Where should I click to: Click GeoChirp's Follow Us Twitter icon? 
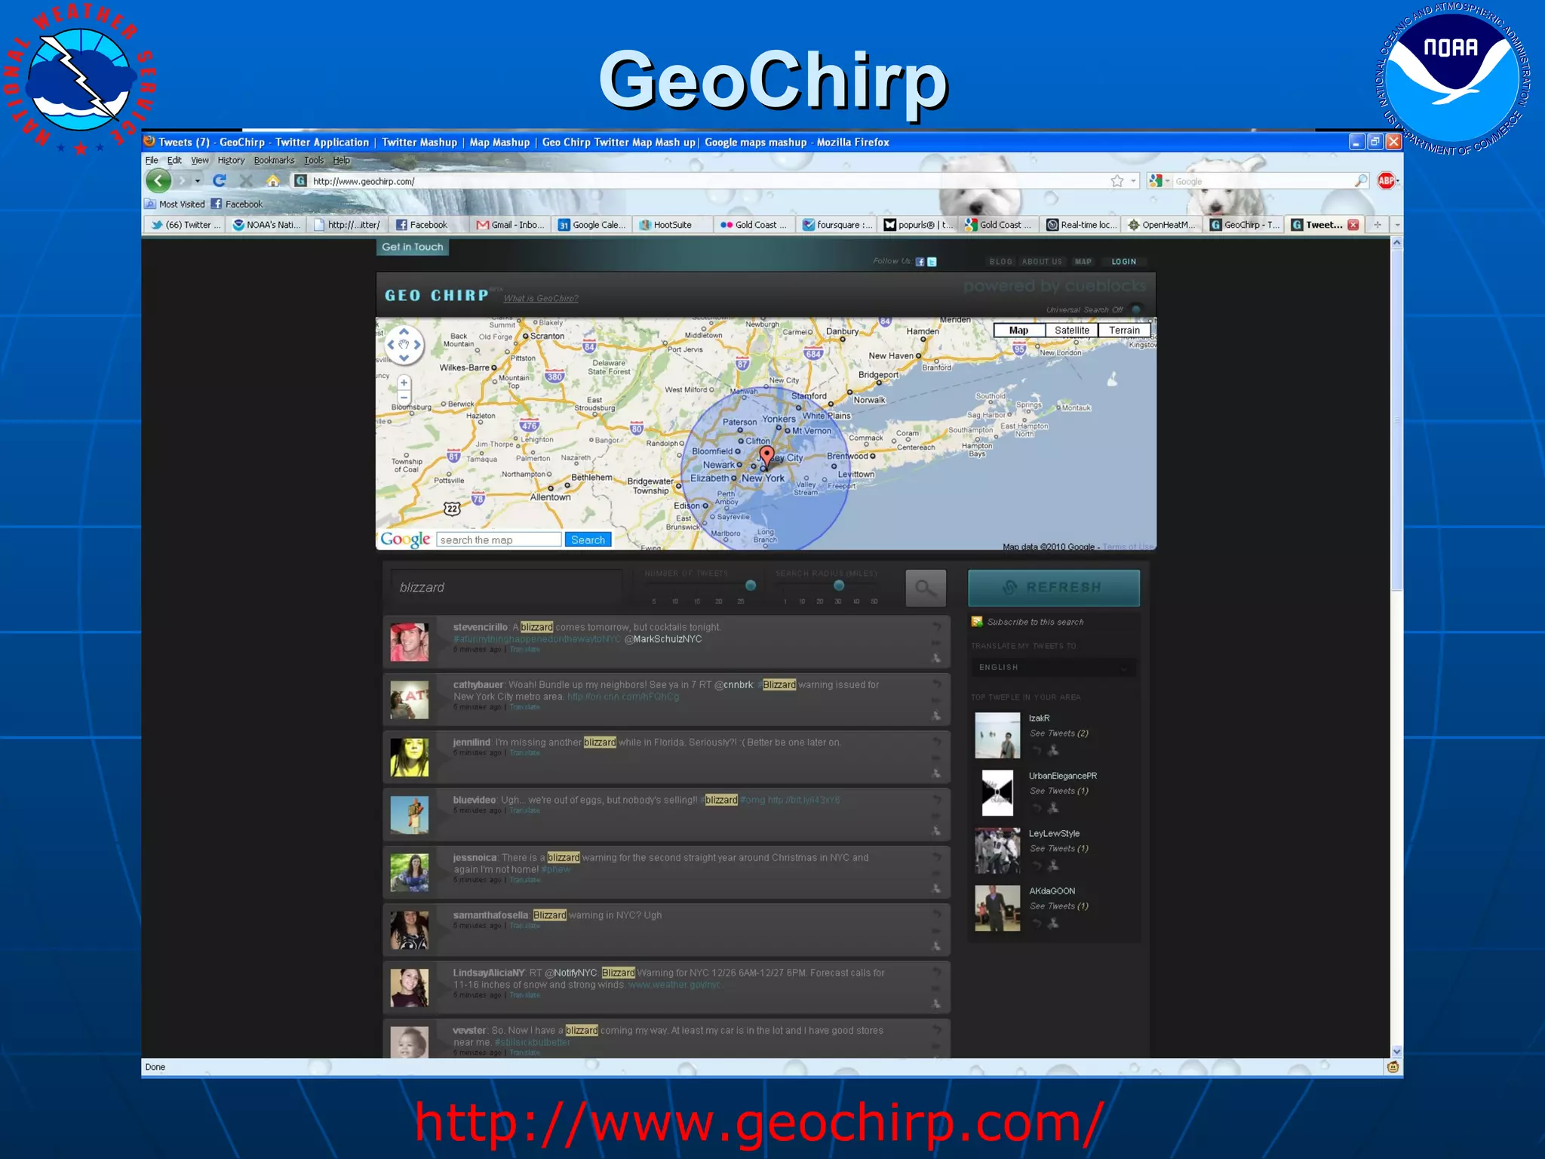(x=932, y=262)
